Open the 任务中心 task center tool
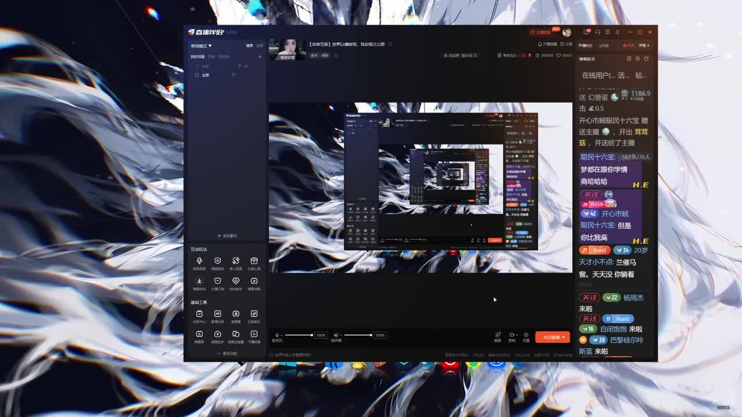742x417 pixels. coord(199,316)
